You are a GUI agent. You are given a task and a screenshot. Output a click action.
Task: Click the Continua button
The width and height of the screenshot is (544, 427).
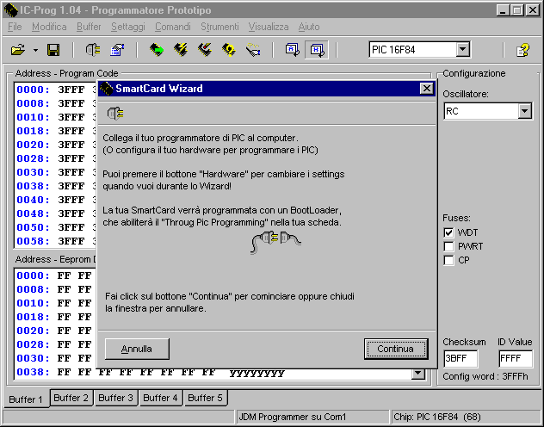click(x=396, y=349)
